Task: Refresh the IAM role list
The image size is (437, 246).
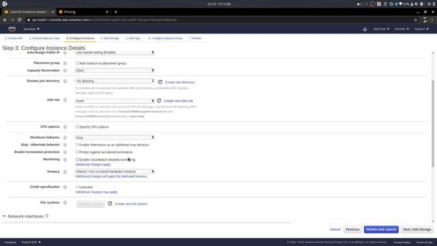Action: pyautogui.click(x=159, y=100)
